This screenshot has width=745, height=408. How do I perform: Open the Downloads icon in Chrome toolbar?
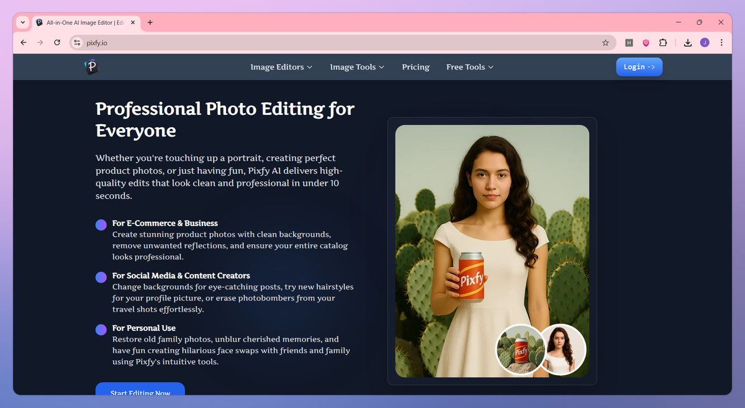(688, 43)
